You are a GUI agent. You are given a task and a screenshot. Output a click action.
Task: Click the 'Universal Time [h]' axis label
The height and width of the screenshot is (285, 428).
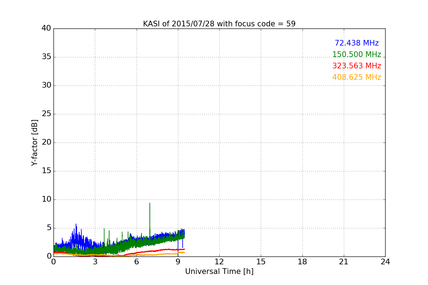coord(219,271)
